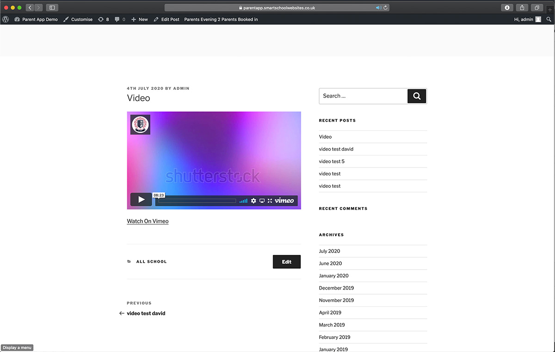Mute tab audio in address bar
Image resolution: width=555 pixels, height=352 pixels.
point(378,8)
